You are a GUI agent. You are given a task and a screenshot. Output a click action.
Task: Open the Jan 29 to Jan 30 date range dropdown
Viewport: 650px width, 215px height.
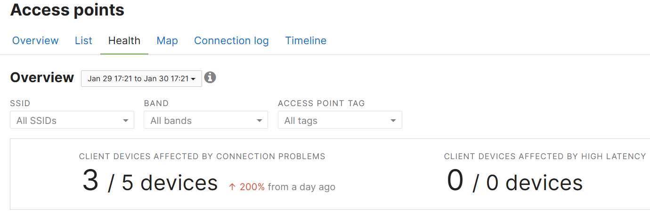[x=141, y=78]
